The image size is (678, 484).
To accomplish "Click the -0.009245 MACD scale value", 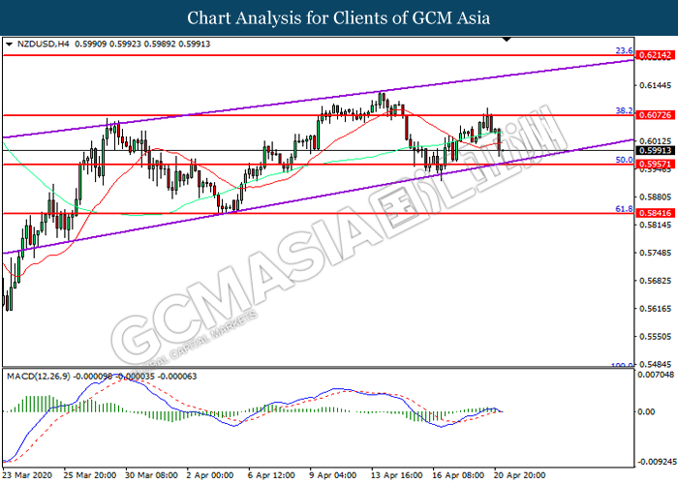I will click(x=656, y=462).
